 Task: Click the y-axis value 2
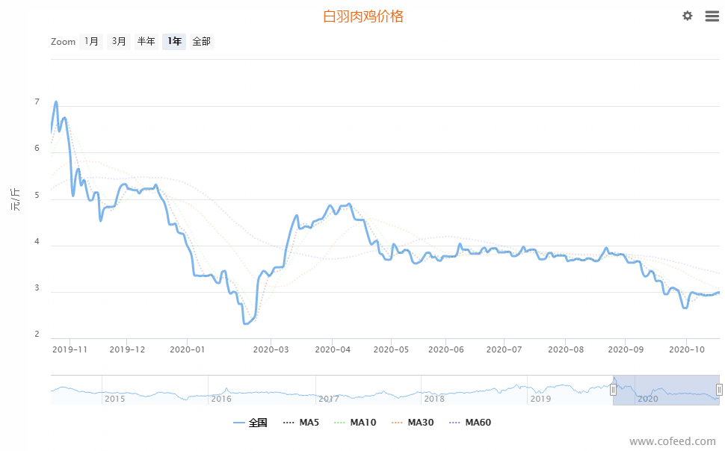[37, 334]
